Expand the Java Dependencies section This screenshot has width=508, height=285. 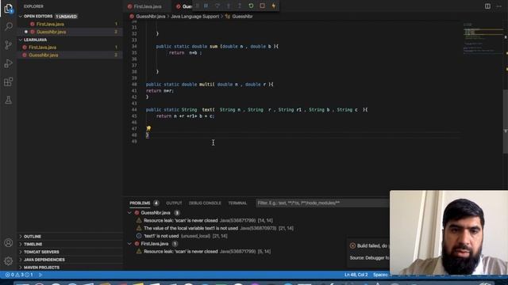point(44,260)
